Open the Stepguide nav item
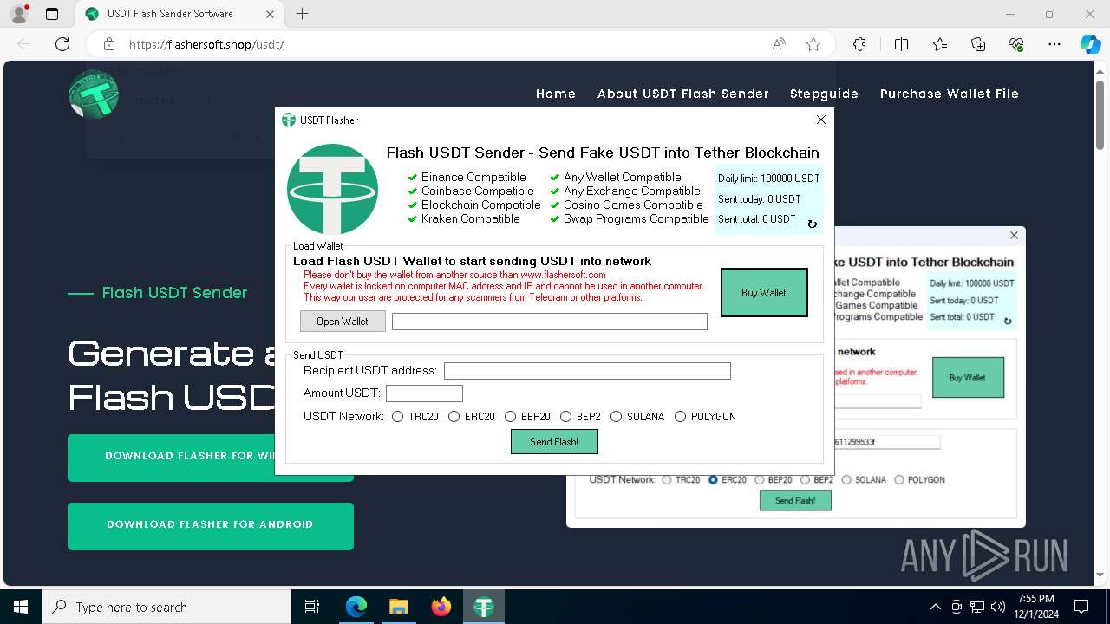Viewport: 1110px width, 624px height. pyautogui.click(x=824, y=94)
